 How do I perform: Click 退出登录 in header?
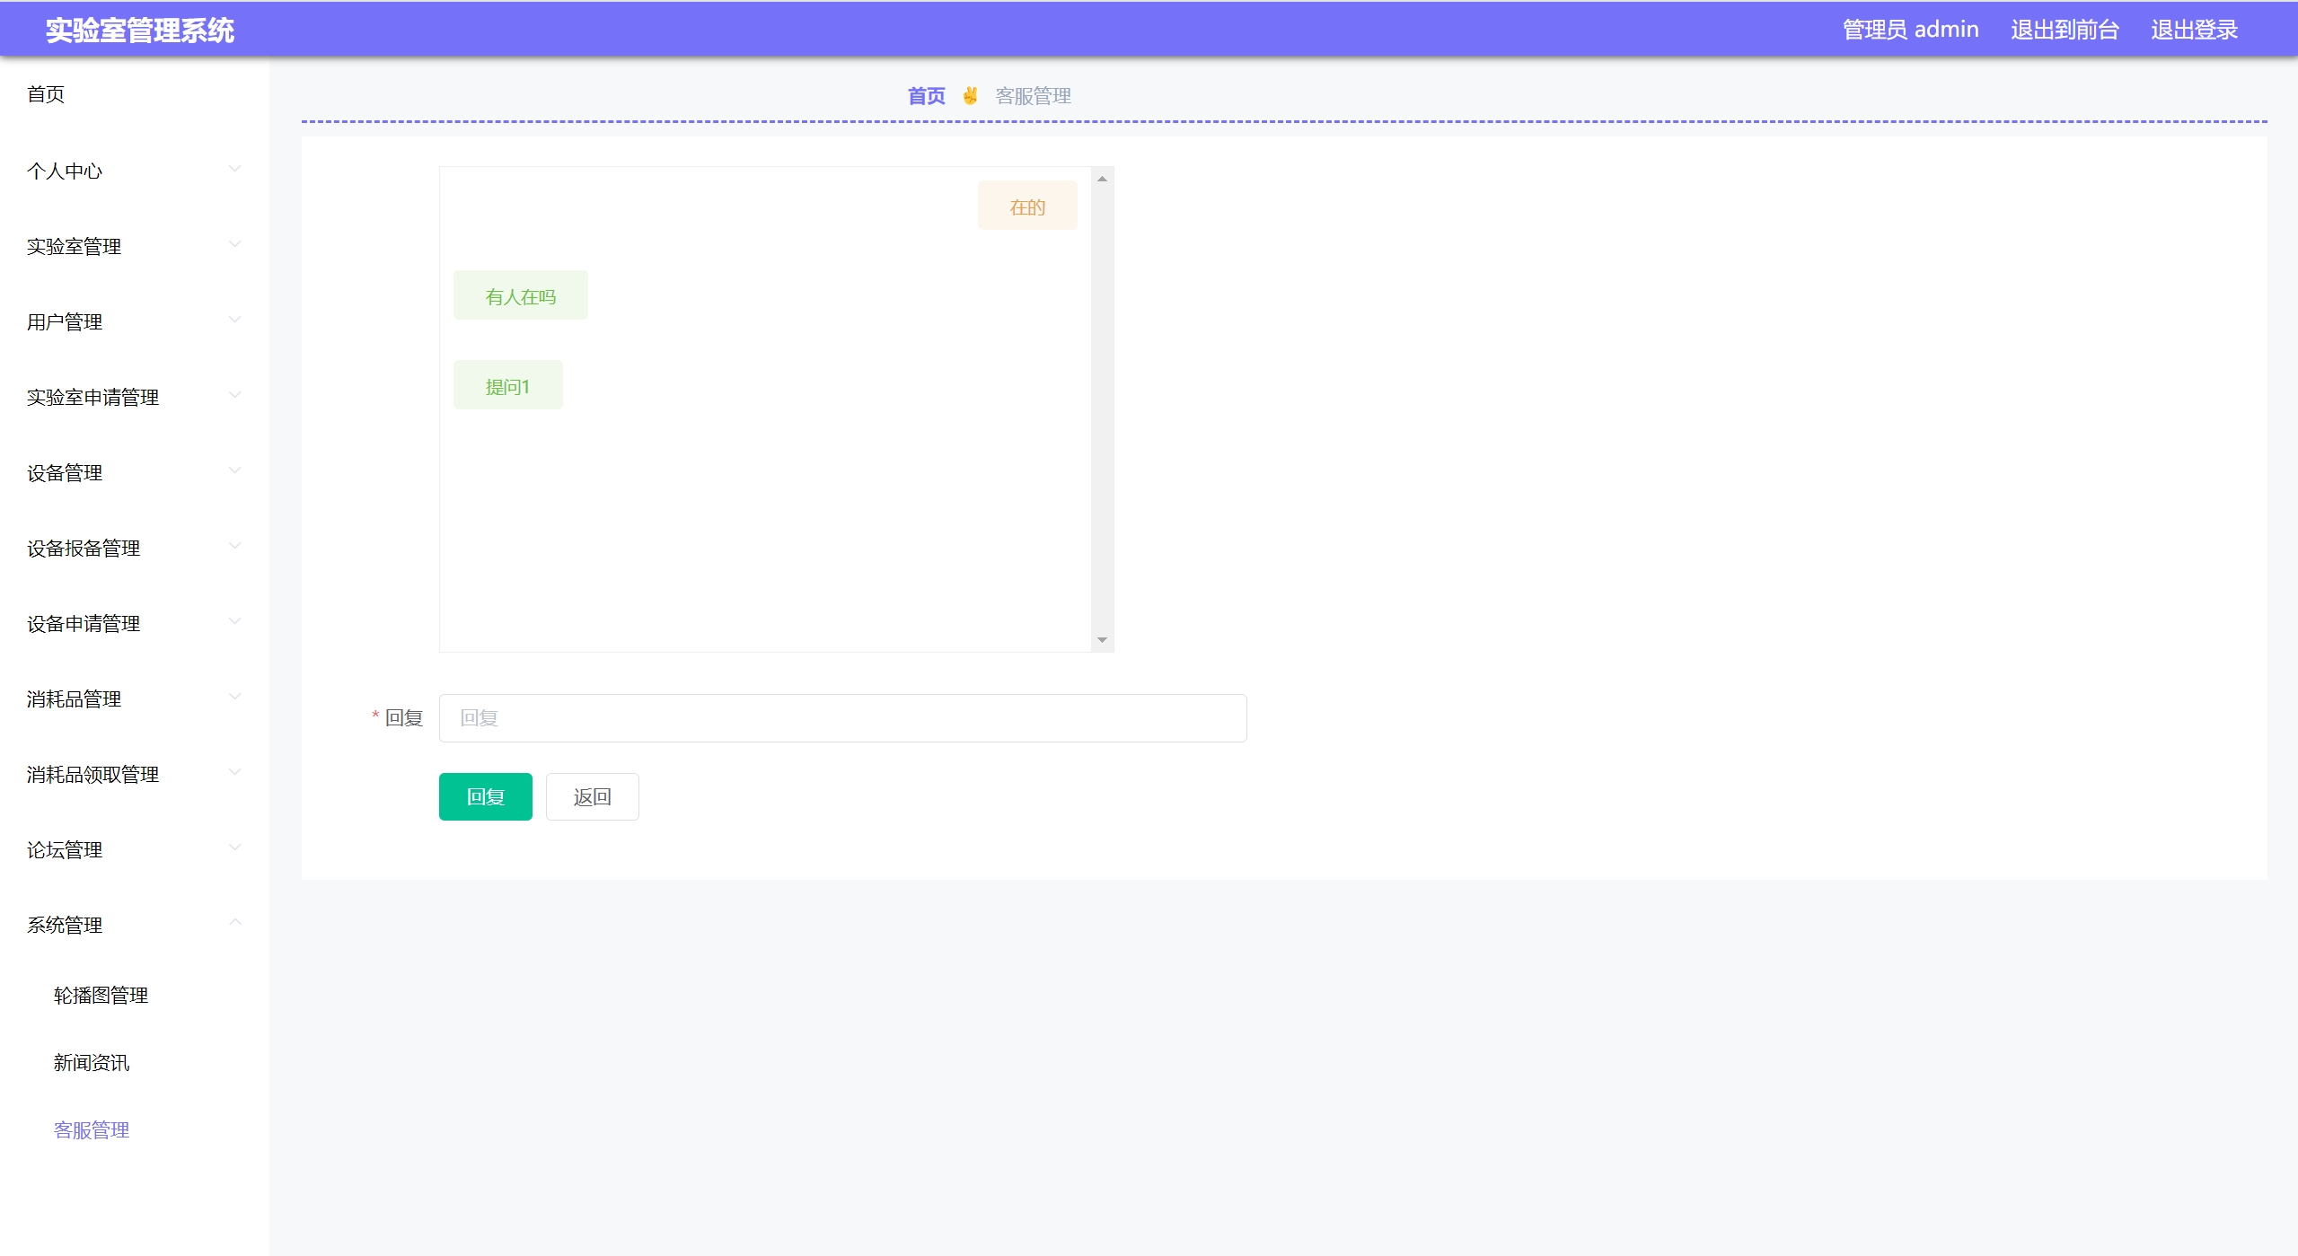click(2193, 30)
